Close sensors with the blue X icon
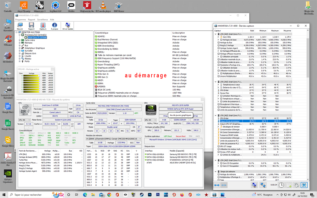 point(304,185)
